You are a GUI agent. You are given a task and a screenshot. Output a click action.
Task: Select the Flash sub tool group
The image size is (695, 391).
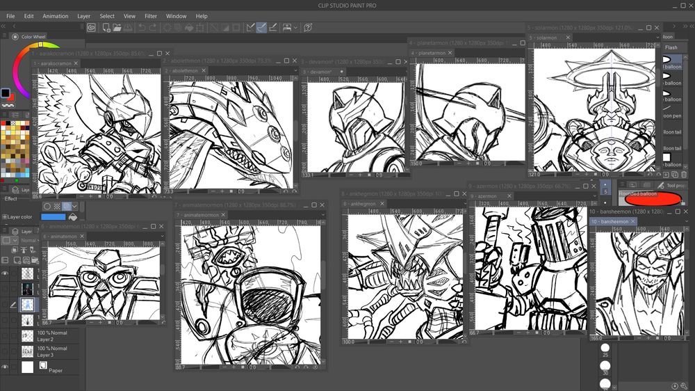(x=671, y=47)
